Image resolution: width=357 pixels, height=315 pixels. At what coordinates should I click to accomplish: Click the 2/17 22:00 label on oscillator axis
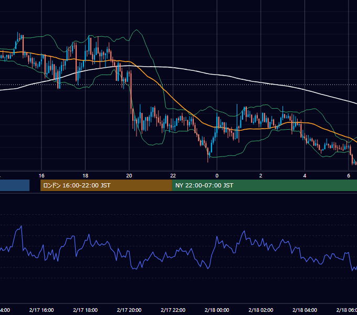[x=173, y=310]
